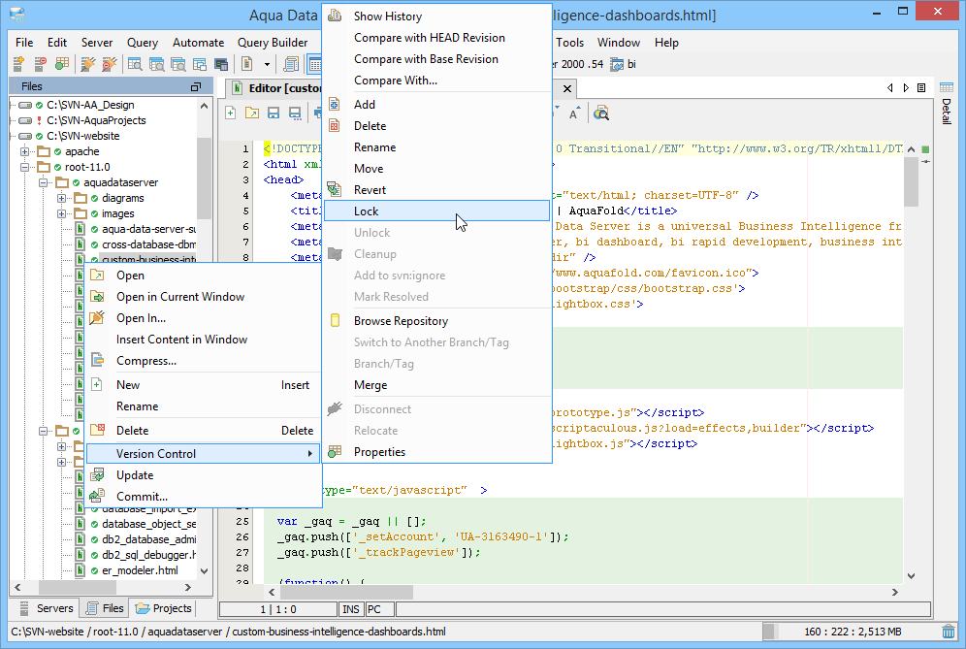Open the Detail side panel icon
This screenshot has width=966, height=649.
pos(947,103)
